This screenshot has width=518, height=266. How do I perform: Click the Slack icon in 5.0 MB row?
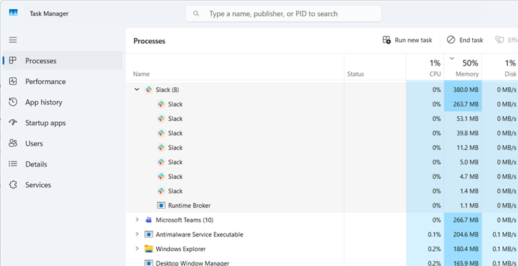161,162
